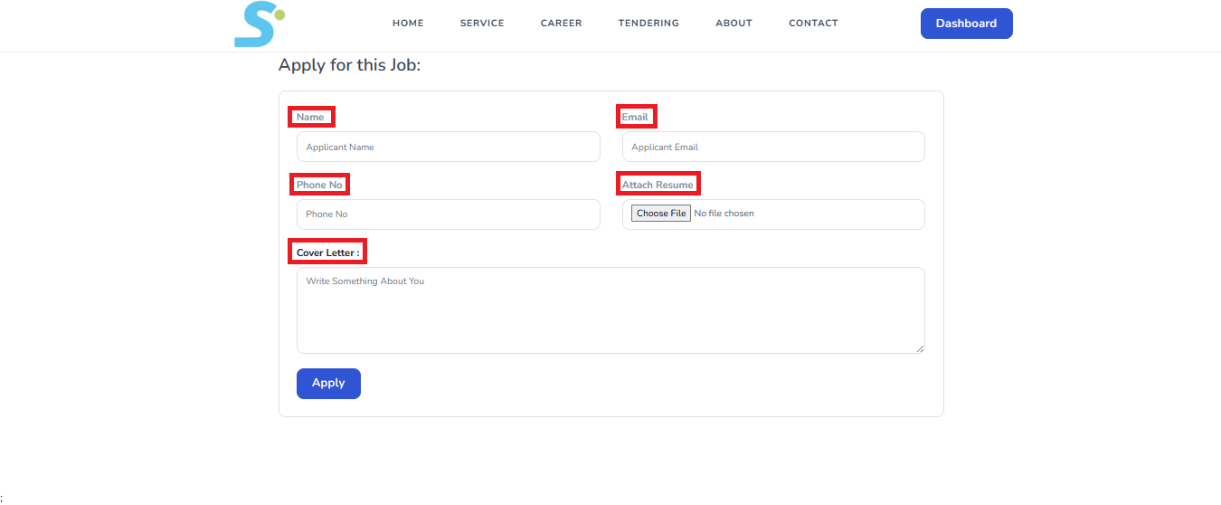The image size is (1221, 505).
Task: Open the CONTACT page
Action: click(x=813, y=24)
